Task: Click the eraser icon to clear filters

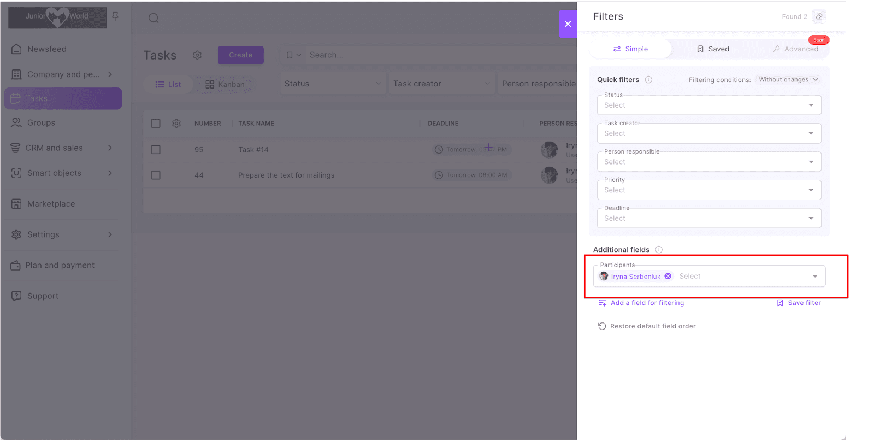Action: [x=819, y=16]
